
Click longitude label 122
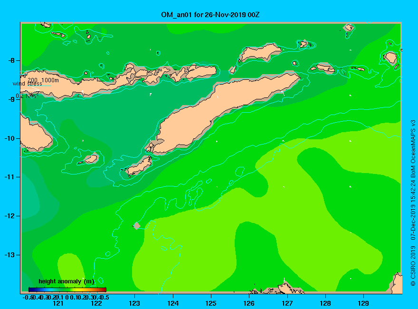(x=96, y=303)
